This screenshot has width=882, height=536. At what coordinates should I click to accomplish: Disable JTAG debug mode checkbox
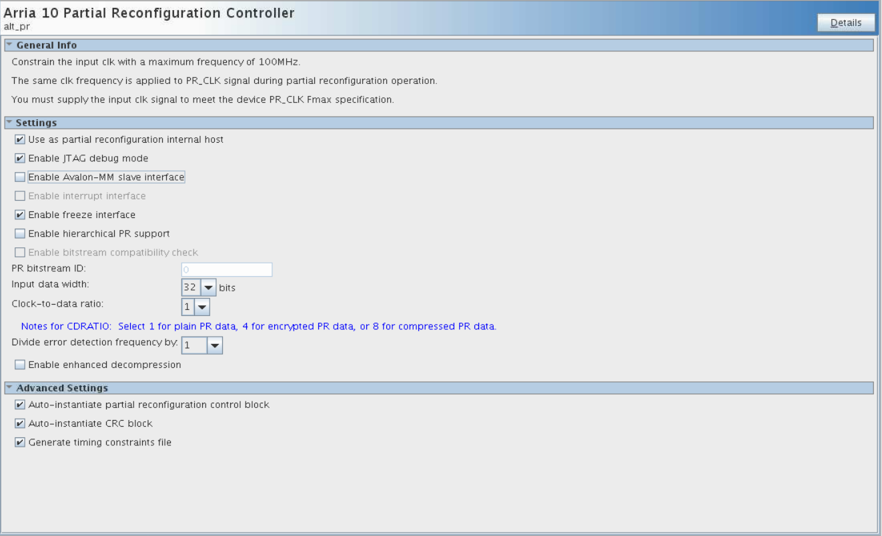[x=20, y=159]
